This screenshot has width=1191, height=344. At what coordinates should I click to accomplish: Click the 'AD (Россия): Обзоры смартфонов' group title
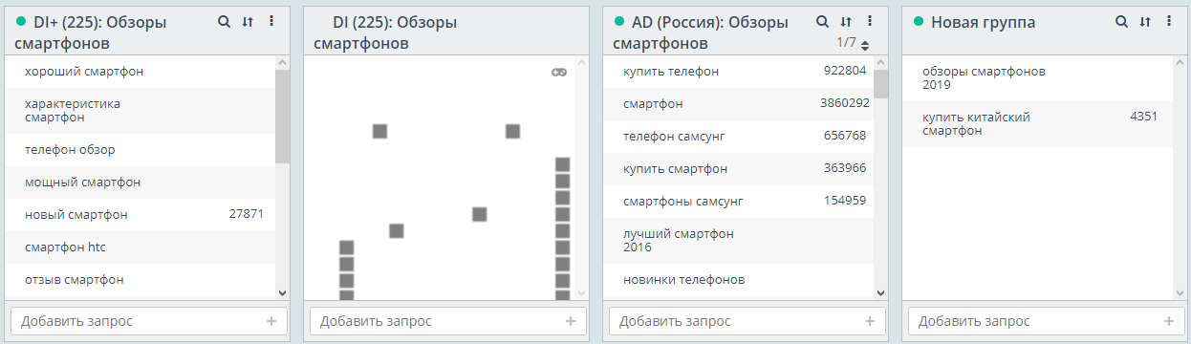pos(701,32)
